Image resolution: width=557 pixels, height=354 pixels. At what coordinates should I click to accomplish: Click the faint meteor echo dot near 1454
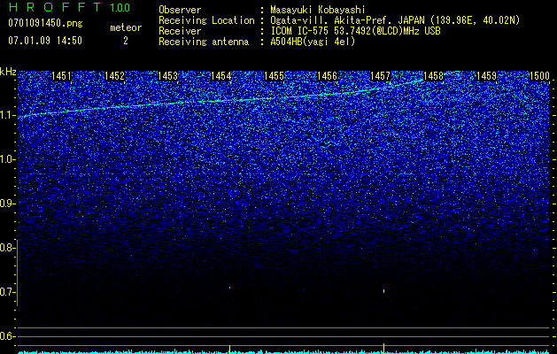[x=230, y=288]
